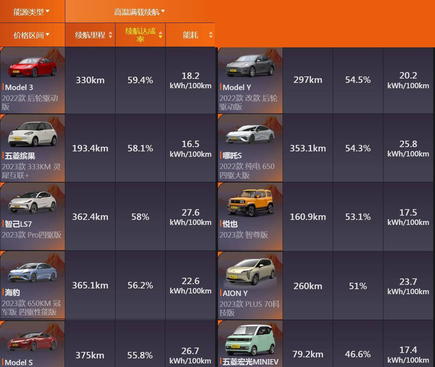Click the 59.4% achievement rate
Viewport: 435px width, 367px height.
[140, 80]
